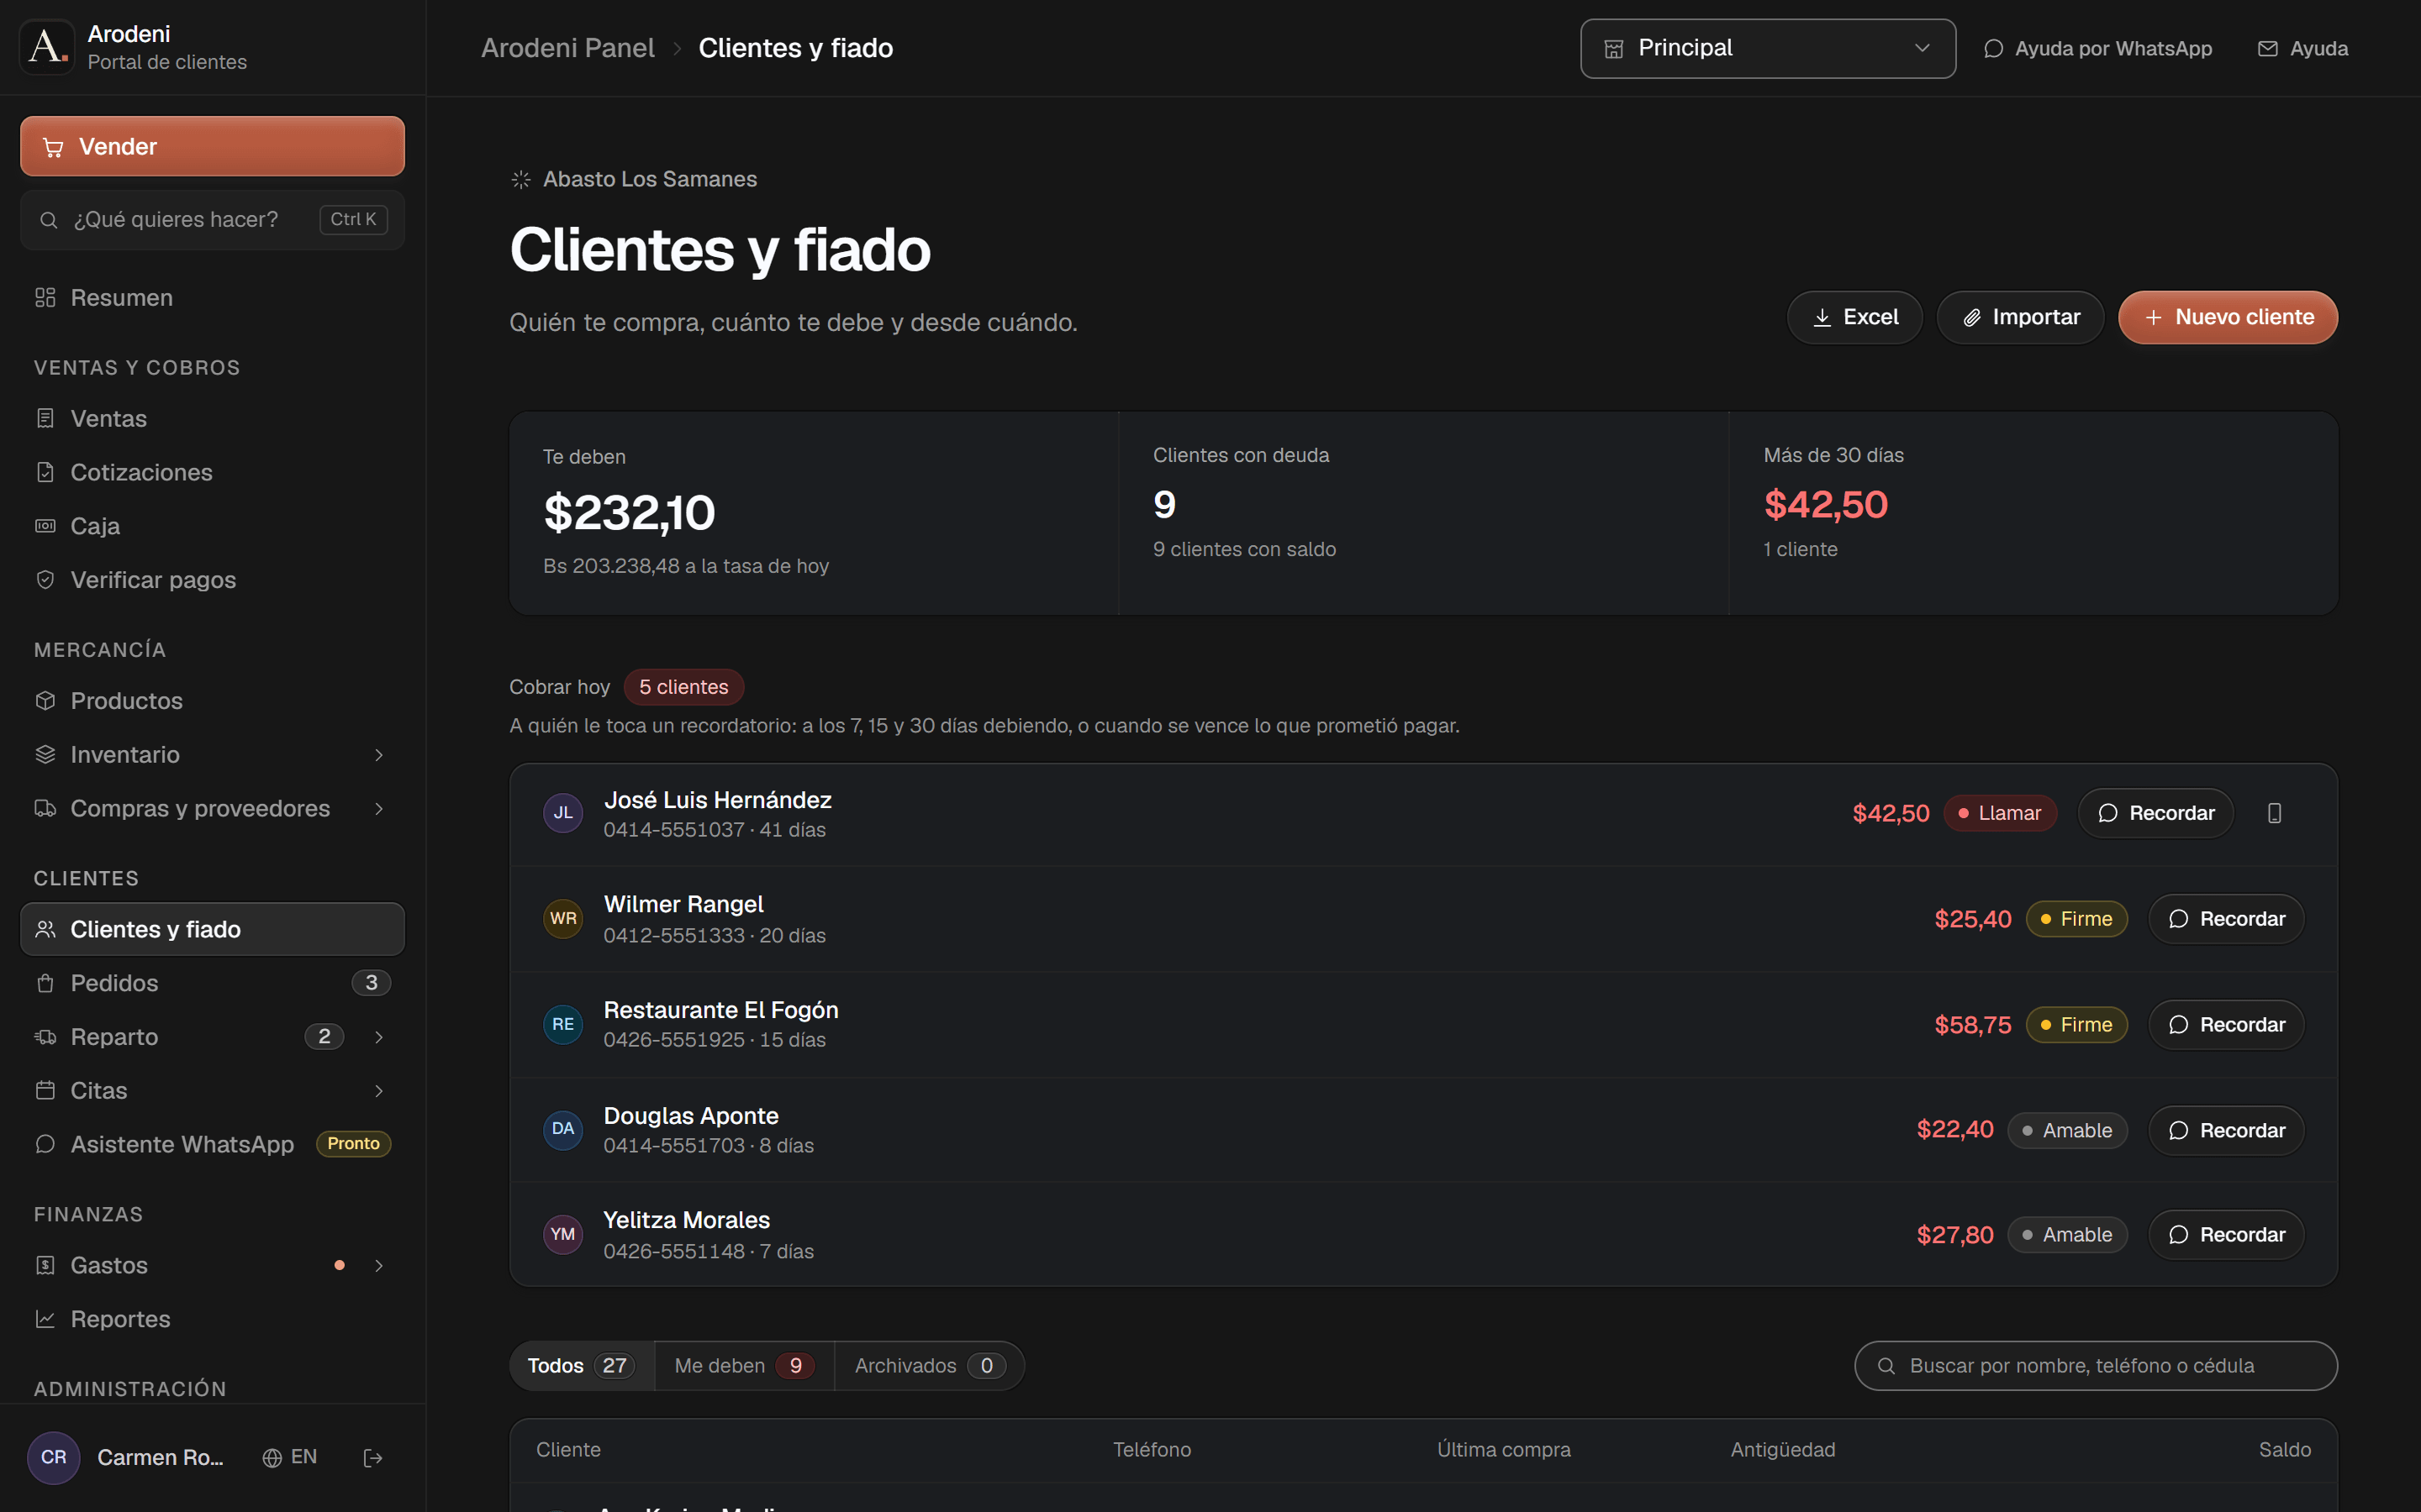Image resolution: width=2421 pixels, height=1512 pixels.
Task: Open Reportes page
Action: point(212,1319)
